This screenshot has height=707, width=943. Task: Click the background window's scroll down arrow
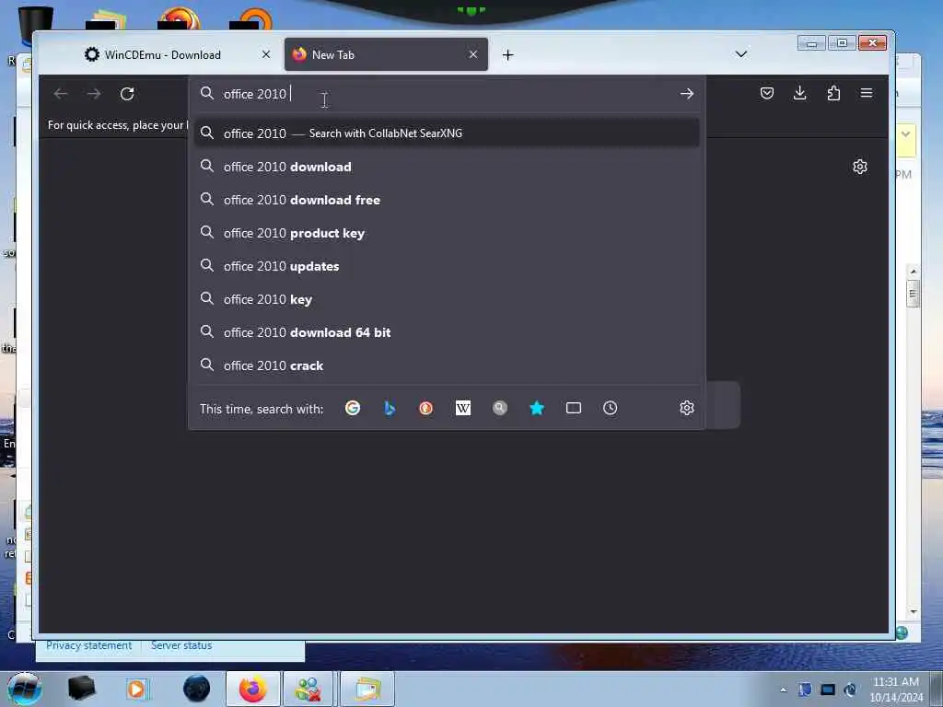pos(914,612)
